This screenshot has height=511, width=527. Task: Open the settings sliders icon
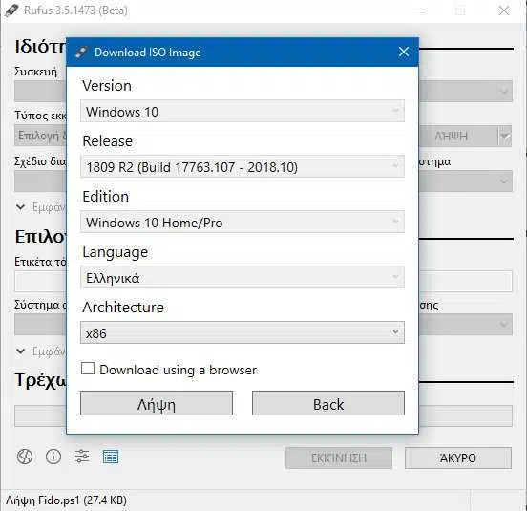coord(82,457)
